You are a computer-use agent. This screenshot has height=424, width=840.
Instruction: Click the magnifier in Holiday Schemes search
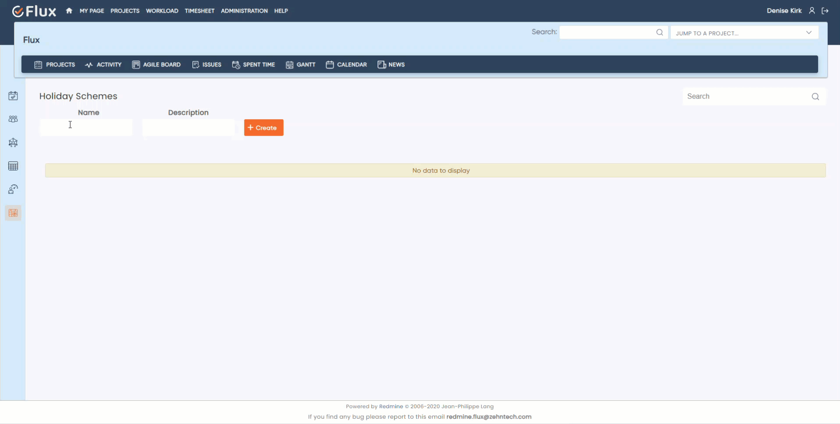click(x=815, y=97)
